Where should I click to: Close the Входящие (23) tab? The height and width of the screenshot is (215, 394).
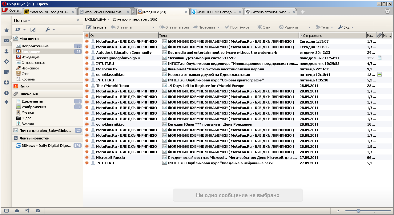tap(186, 12)
